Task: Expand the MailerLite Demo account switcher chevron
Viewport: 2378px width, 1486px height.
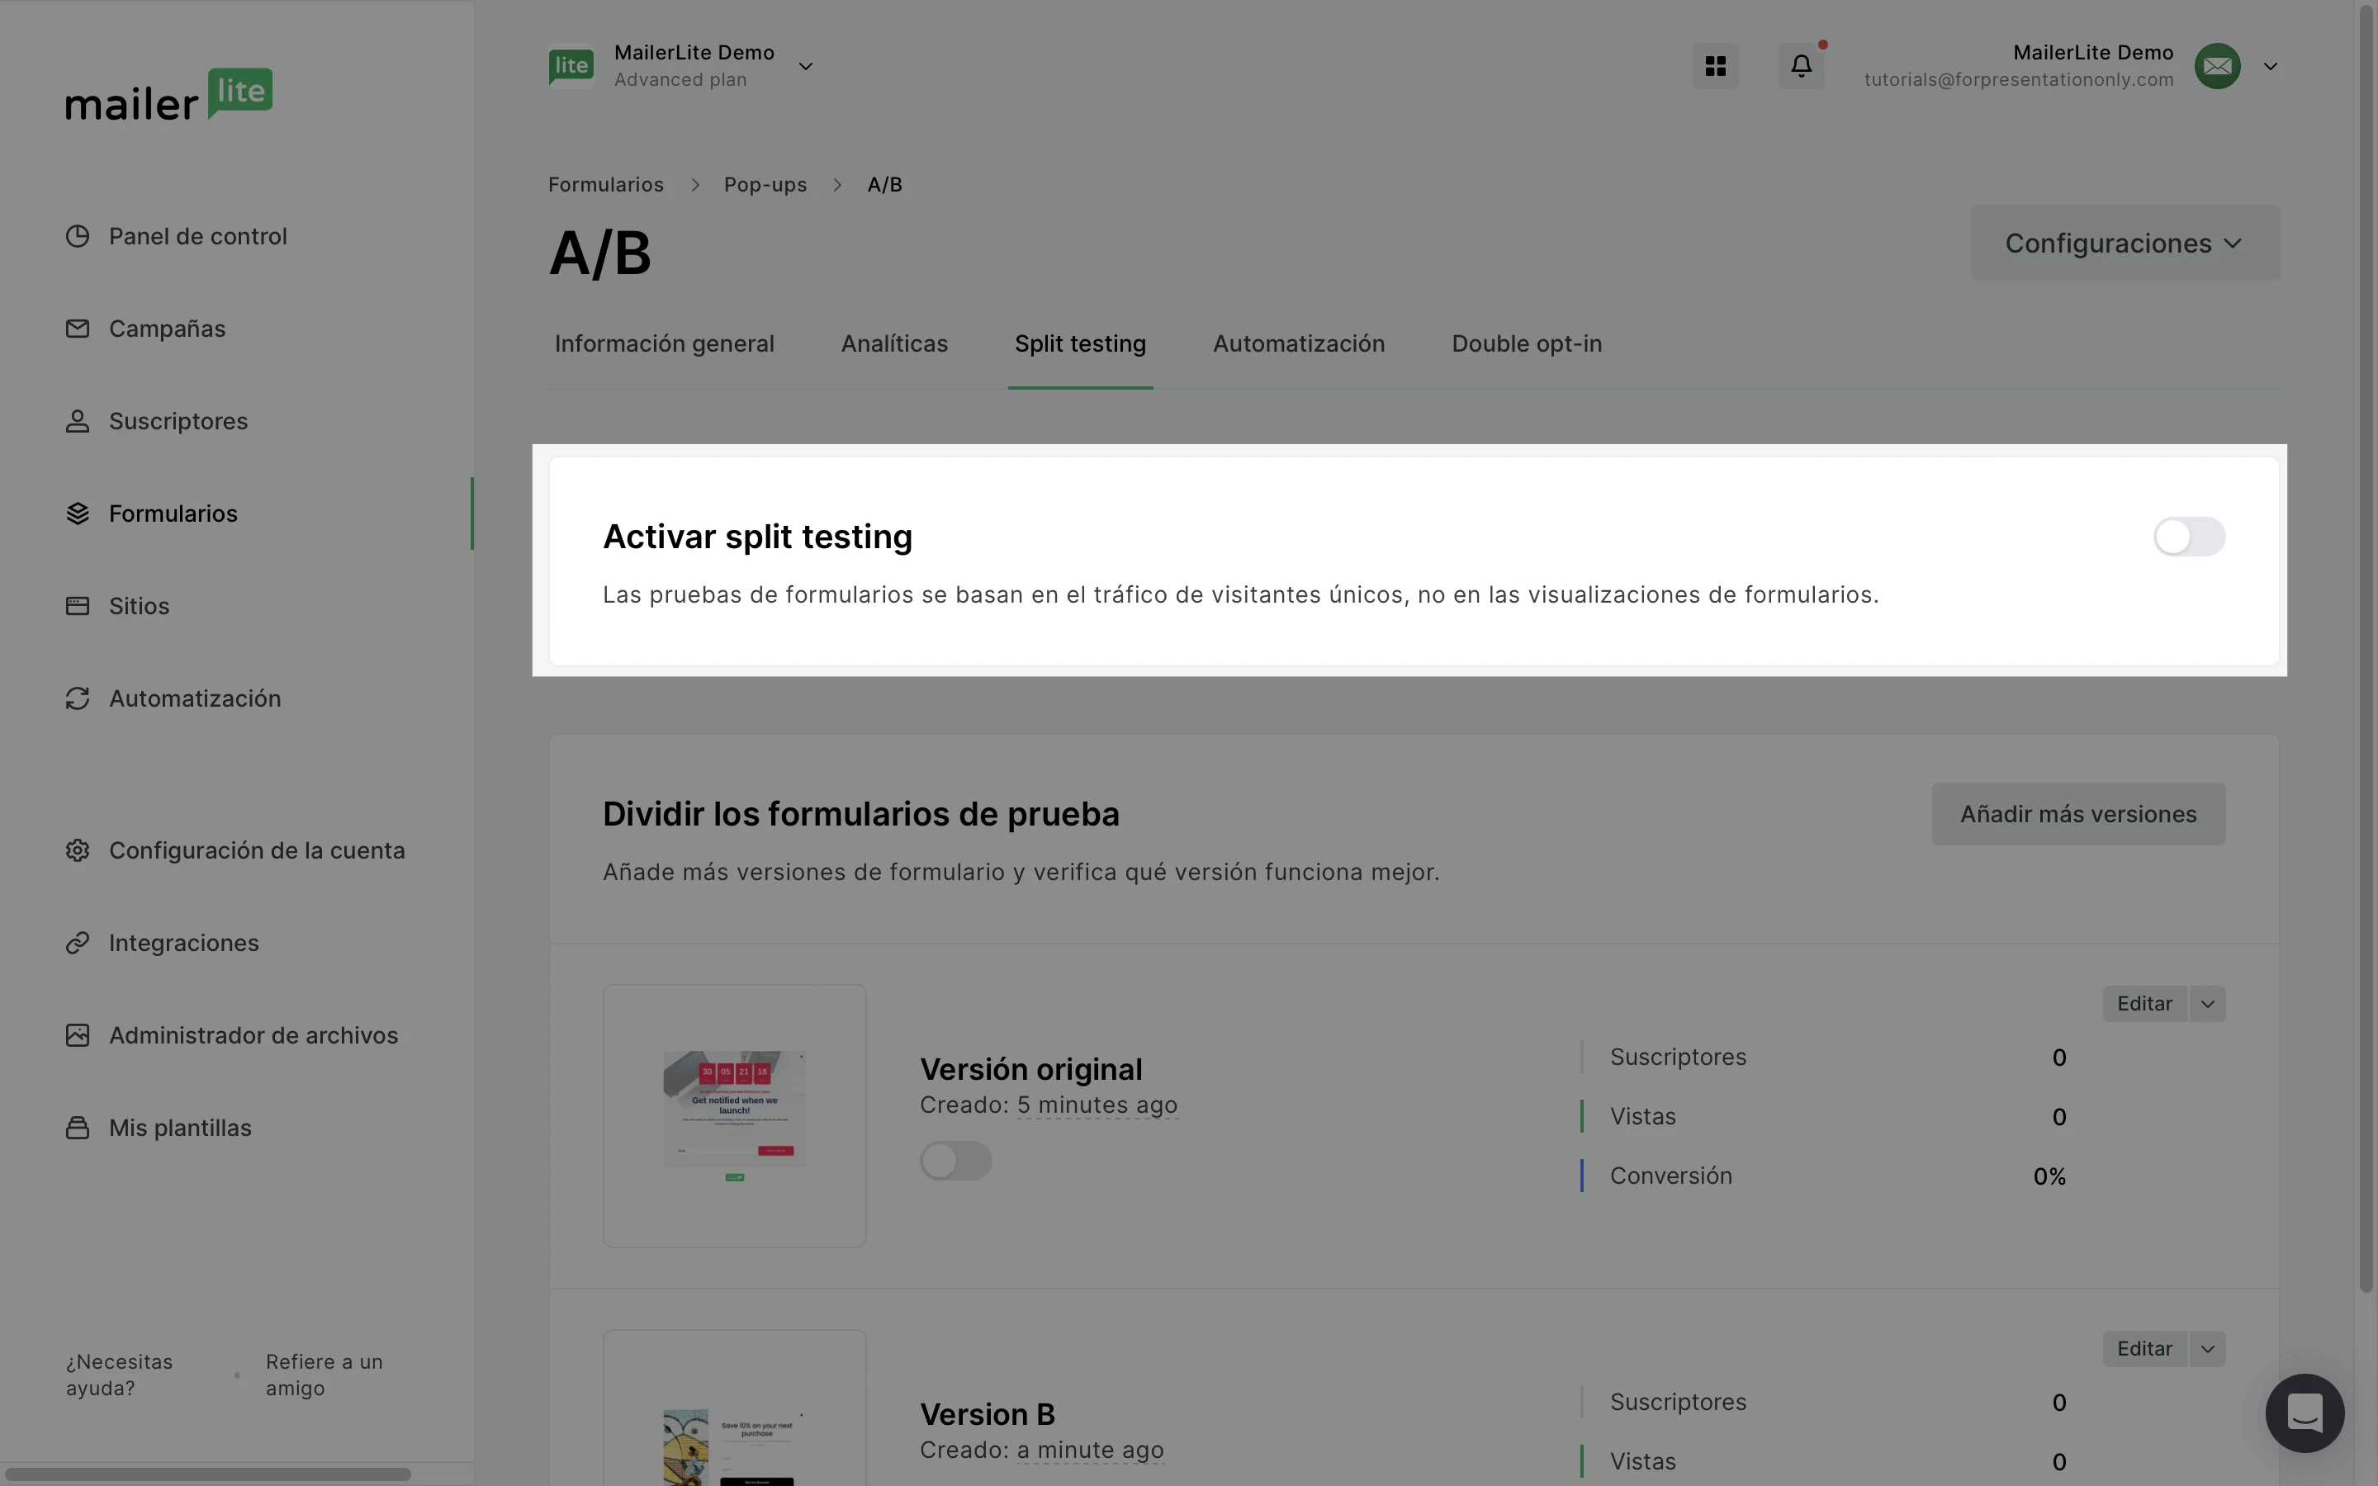Action: tap(806, 66)
